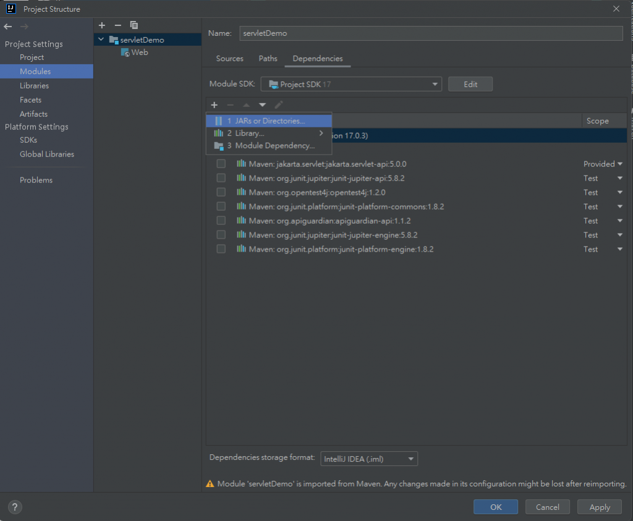The height and width of the screenshot is (521, 633).
Task: Expand the Library submenu arrow
Action: 321,133
